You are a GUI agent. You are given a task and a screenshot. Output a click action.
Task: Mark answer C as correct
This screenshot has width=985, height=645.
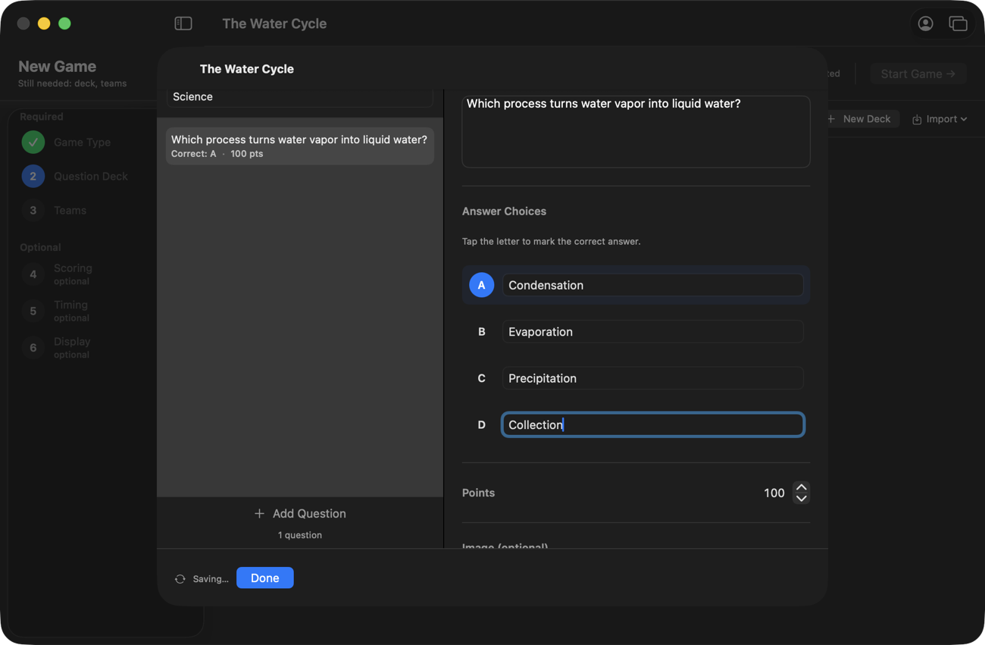(481, 378)
